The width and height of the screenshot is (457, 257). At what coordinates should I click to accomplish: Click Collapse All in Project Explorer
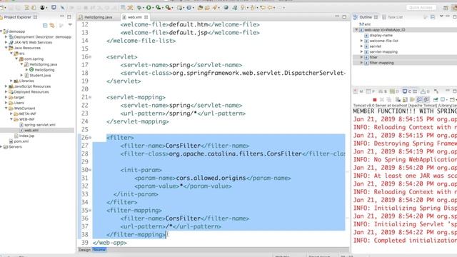coord(45,26)
